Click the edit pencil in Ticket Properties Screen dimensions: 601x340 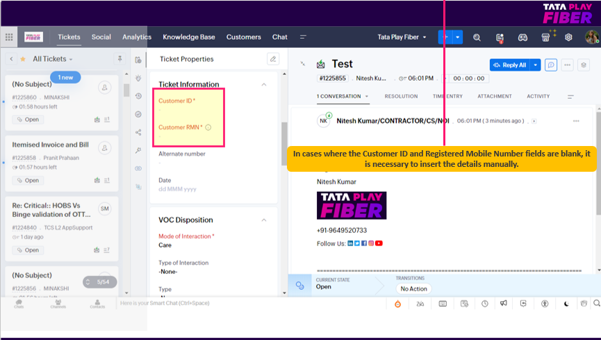point(273,58)
